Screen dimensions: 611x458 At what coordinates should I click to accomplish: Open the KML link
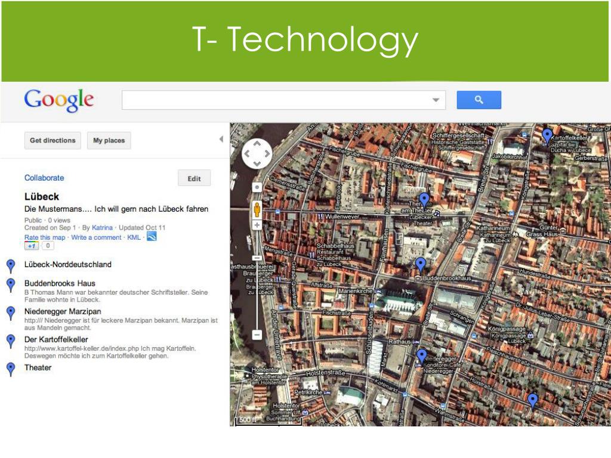pyautogui.click(x=134, y=237)
